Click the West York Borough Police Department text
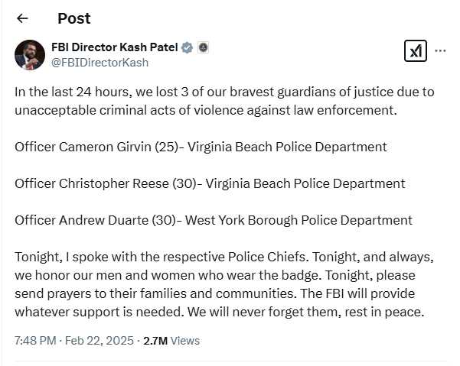This screenshot has width=460, height=366. 299,220
